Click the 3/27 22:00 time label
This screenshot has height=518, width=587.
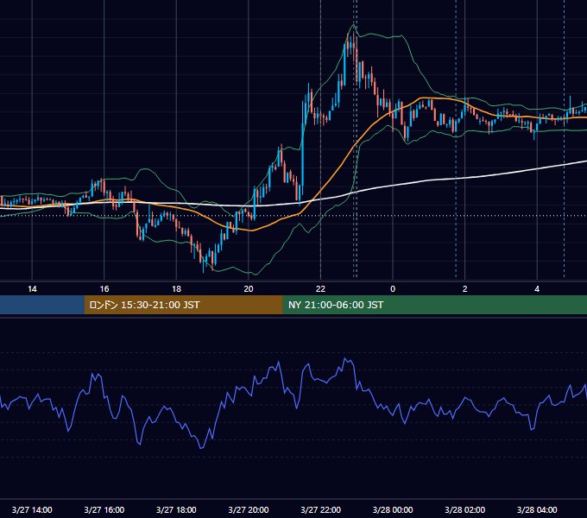pos(321,509)
